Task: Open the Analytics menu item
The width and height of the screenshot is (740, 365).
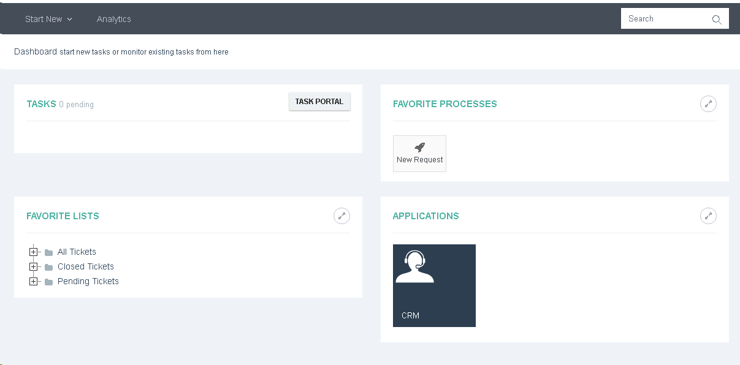Action: pos(114,19)
